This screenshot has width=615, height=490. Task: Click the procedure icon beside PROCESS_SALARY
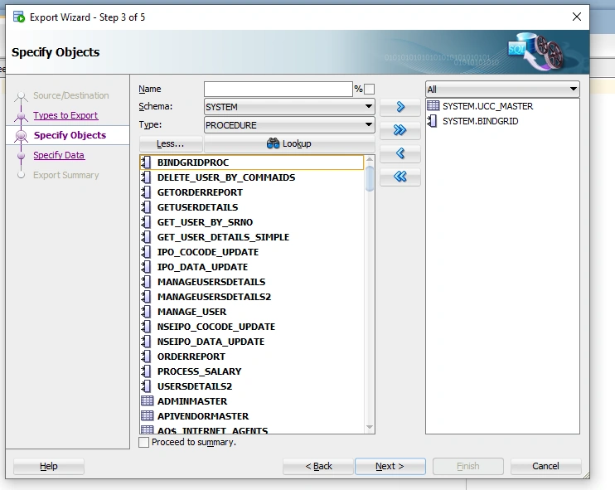(x=147, y=371)
